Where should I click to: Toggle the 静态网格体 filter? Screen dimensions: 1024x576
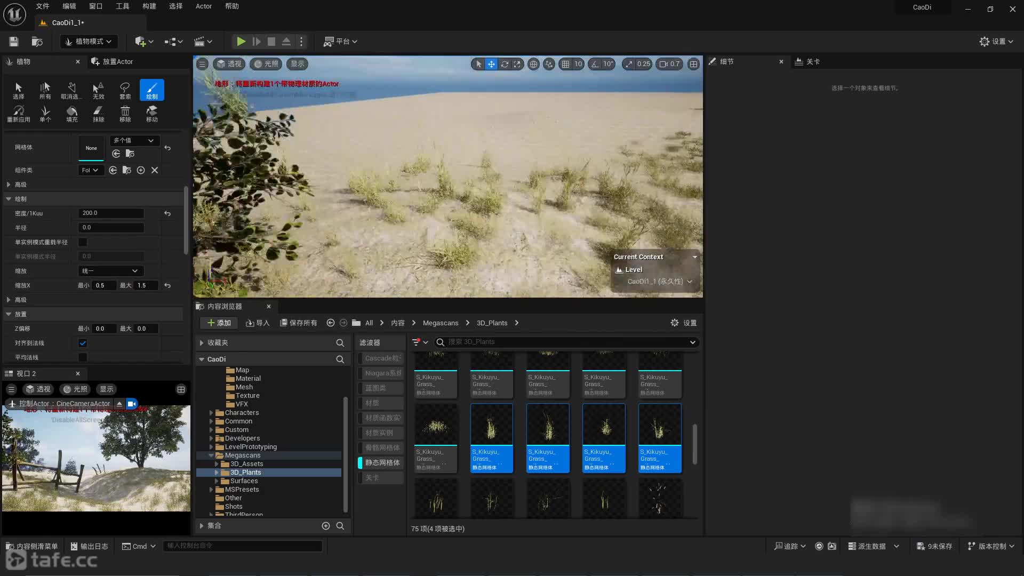[x=381, y=463]
